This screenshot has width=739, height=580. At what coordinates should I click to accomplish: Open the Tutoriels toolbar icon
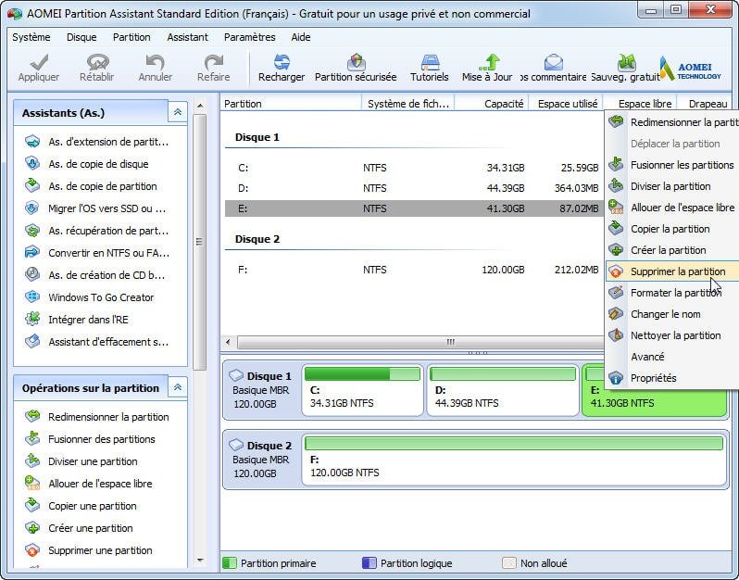point(430,62)
